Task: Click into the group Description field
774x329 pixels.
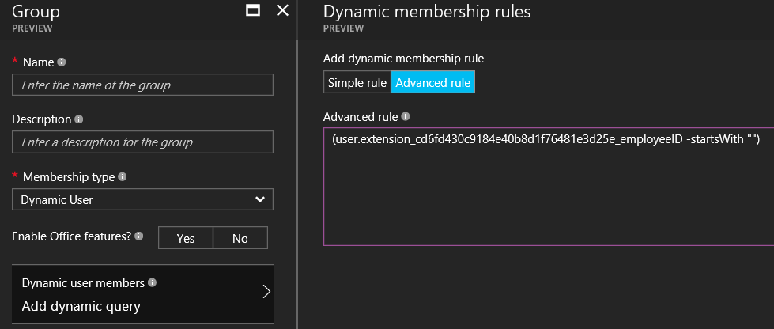Action: click(x=142, y=142)
